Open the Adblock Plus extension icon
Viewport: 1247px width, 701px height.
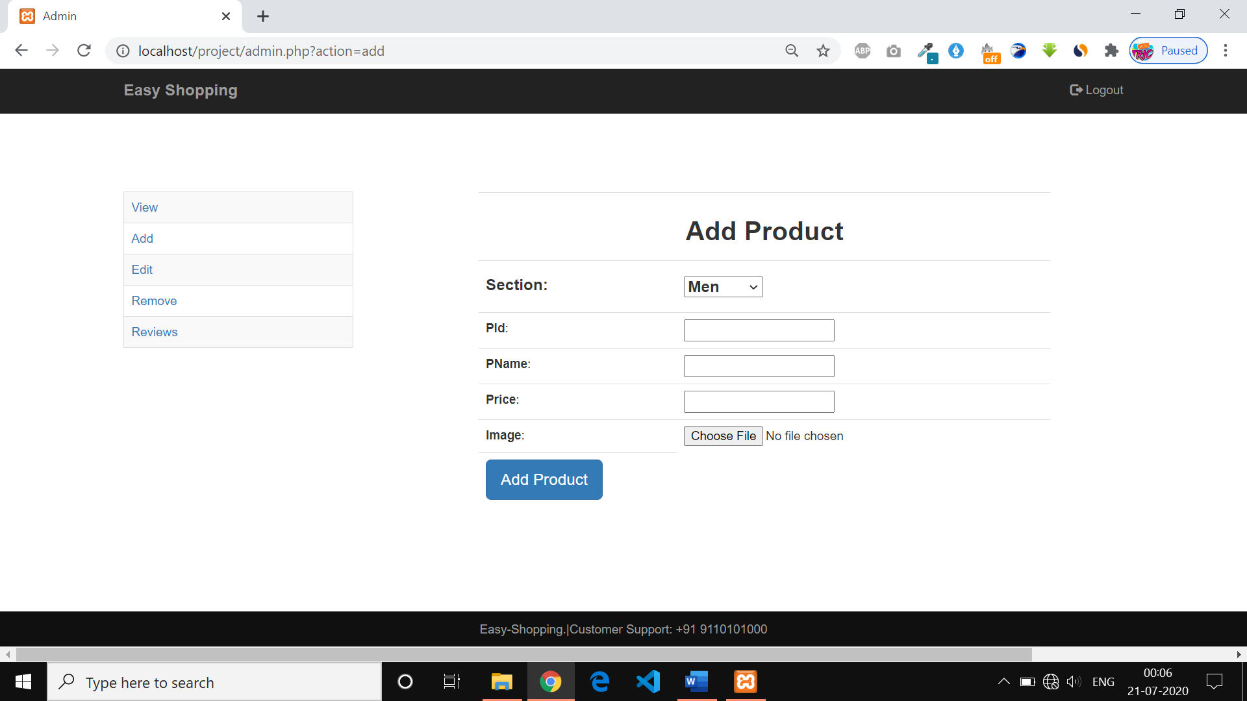point(862,51)
